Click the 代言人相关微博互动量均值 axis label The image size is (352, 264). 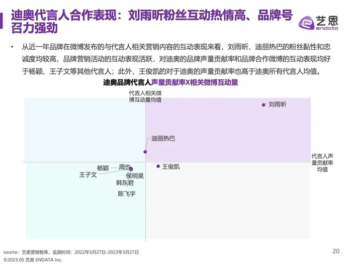[145, 97]
